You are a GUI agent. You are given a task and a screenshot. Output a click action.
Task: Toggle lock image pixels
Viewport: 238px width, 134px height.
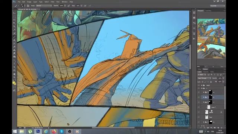click(x=205, y=82)
